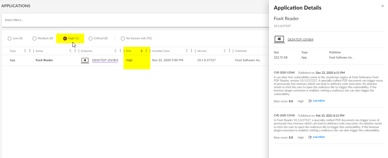Image resolution: width=388 pixels, height=158 pixels.
Task: Click Feb 10, 2021 8:15 PM publish date
Action: point(330,115)
